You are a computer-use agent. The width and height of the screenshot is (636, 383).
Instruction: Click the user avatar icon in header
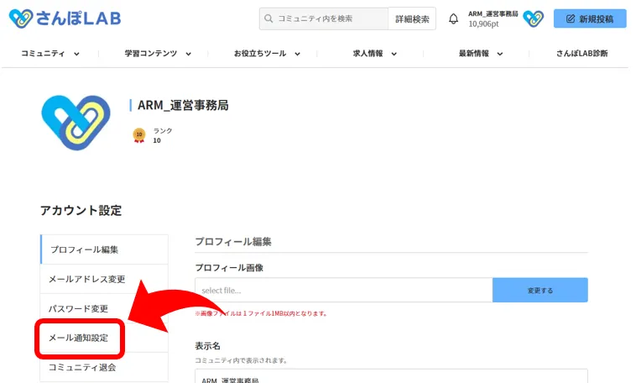[x=533, y=18]
